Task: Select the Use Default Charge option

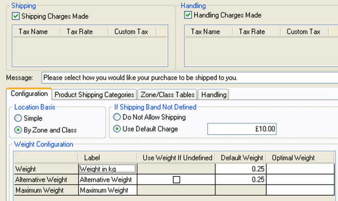Action: 117,129
